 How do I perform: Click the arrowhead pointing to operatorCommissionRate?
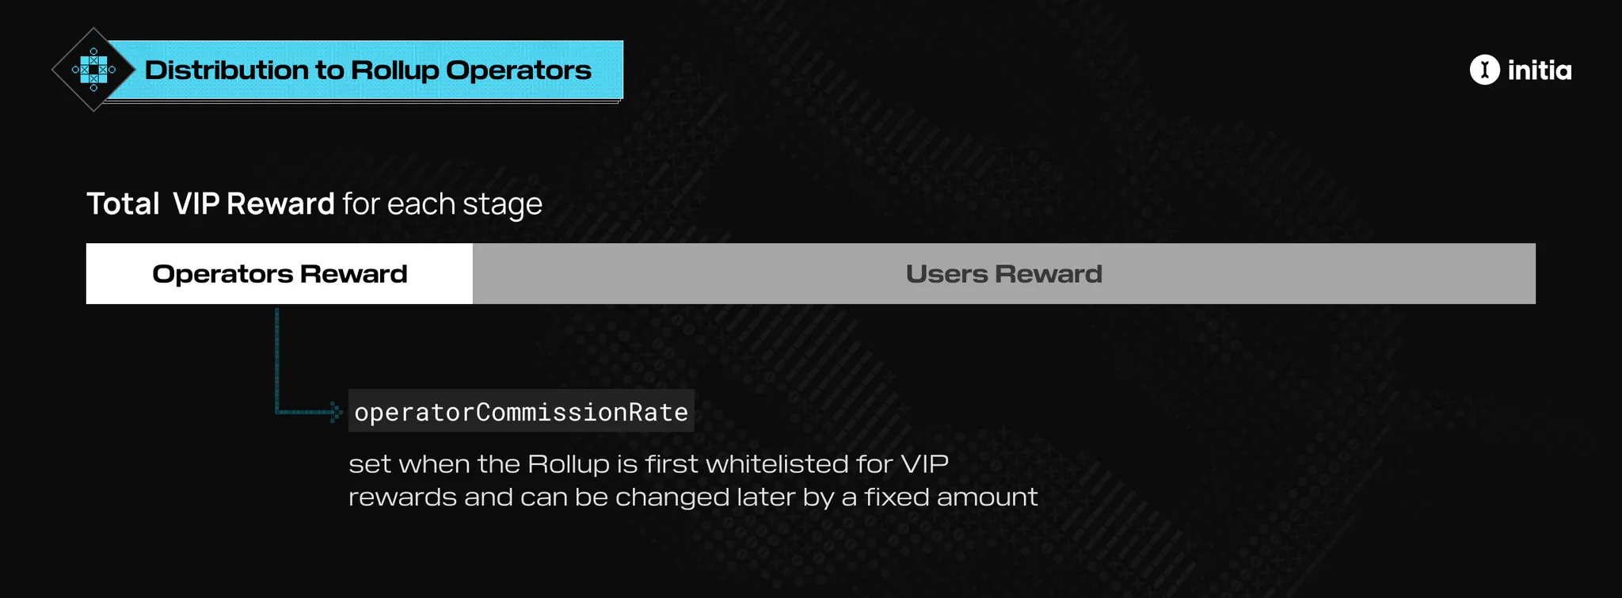[336, 412]
